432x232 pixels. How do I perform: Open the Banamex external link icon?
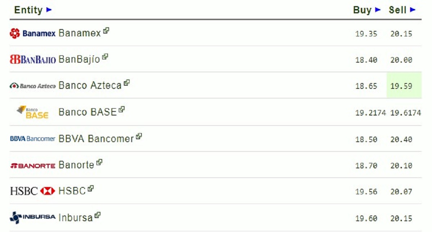tap(106, 31)
